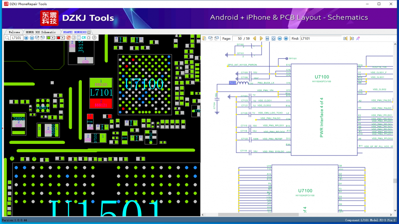The height and width of the screenshot is (224, 399).
Task: Fit schematic page to width
Action: tap(267, 39)
